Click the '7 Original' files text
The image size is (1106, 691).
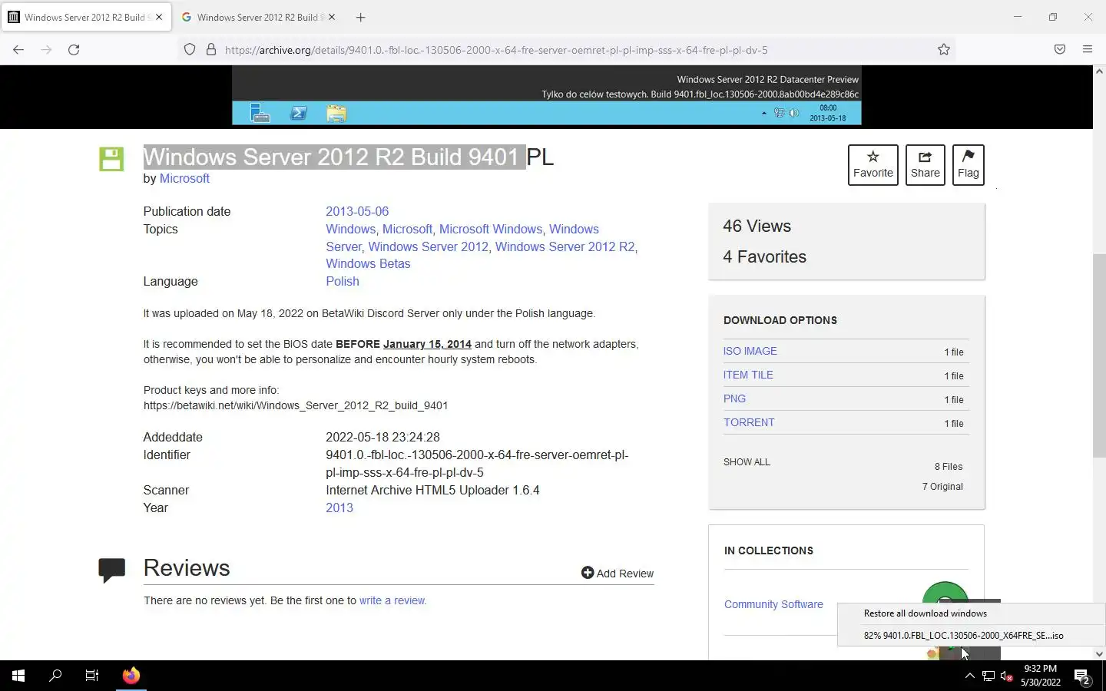[942, 487]
